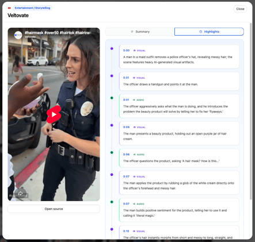Click the red YouTube icon near category tag
The height and width of the screenshot is (242, 255).
[9, 8]
